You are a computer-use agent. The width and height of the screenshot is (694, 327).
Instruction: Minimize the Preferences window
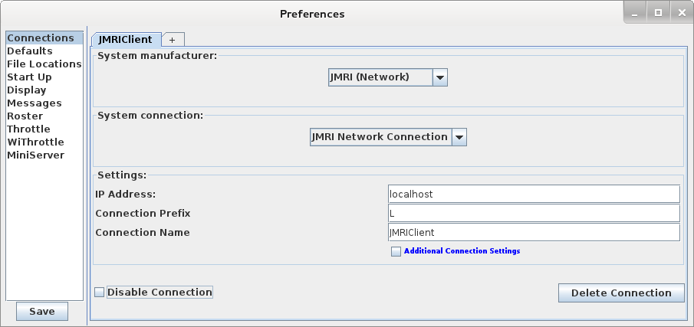(x=635, y=13)
